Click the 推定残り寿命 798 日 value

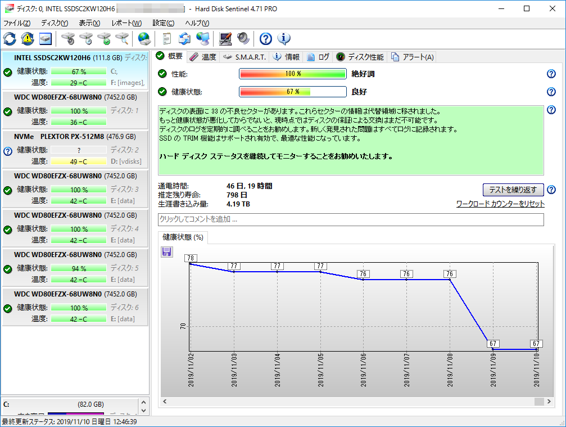237,195
